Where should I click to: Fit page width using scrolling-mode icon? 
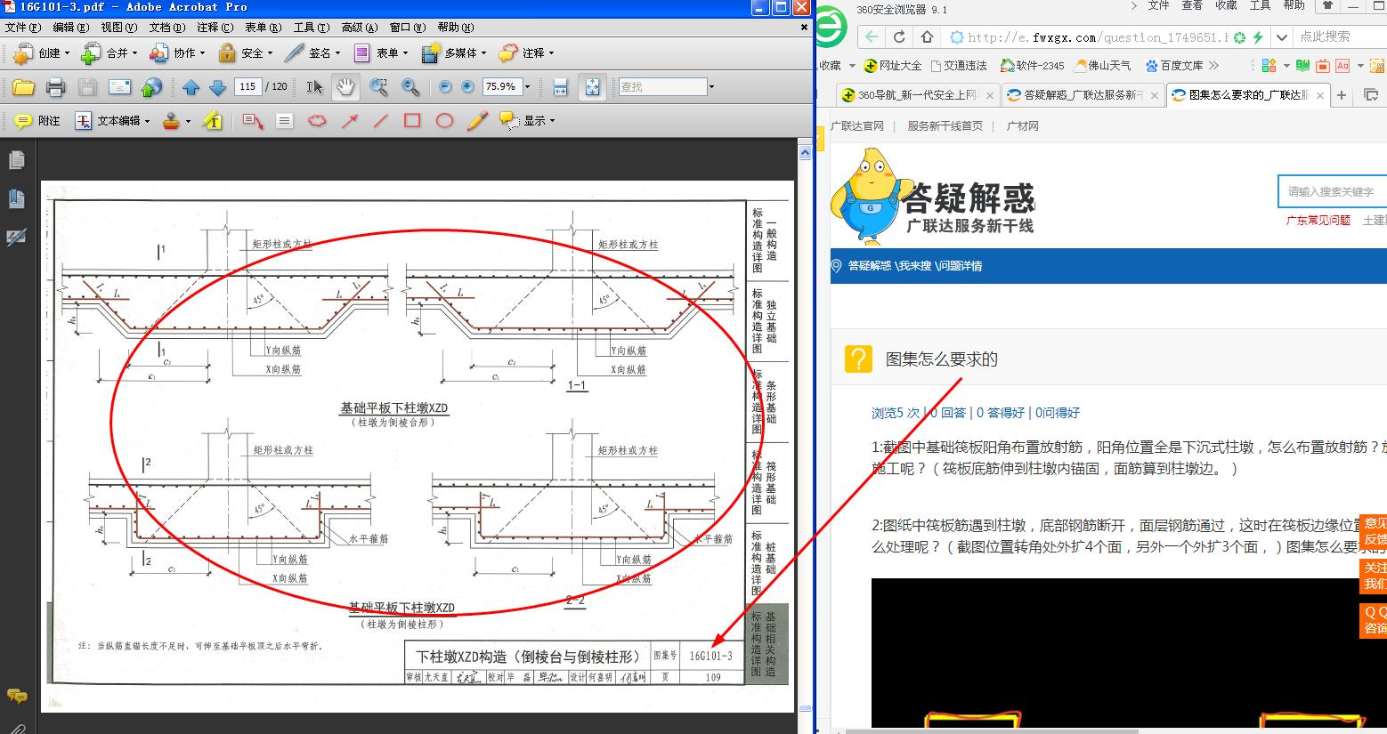(561, 87)
